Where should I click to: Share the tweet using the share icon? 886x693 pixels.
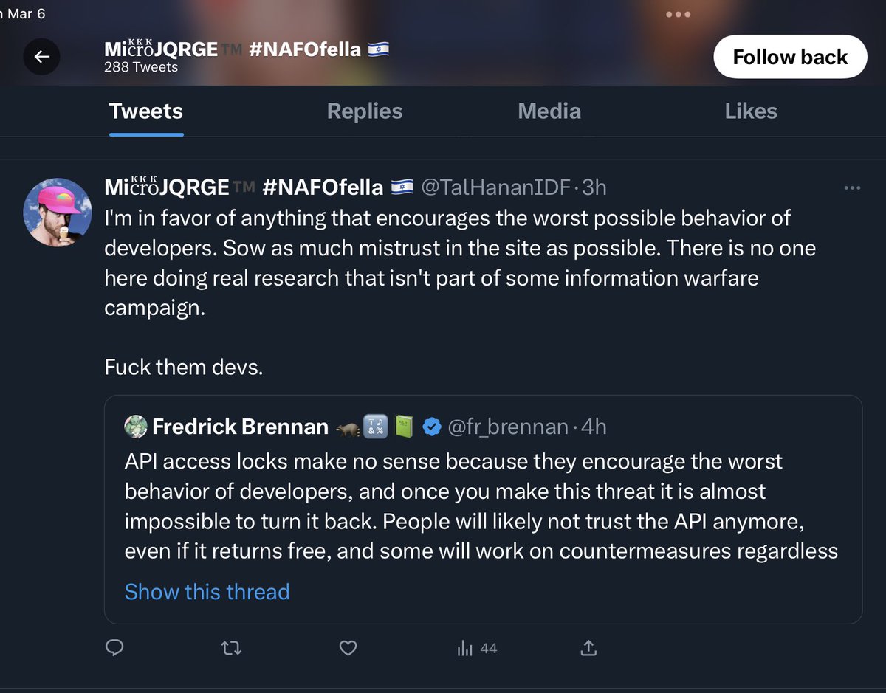pos(588,648)
